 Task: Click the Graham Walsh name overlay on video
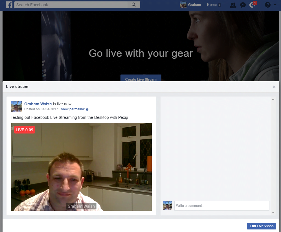[81, 206]
